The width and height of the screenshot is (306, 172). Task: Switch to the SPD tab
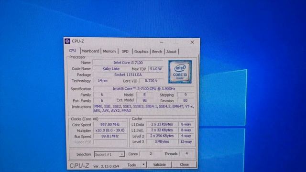point(125,52)
